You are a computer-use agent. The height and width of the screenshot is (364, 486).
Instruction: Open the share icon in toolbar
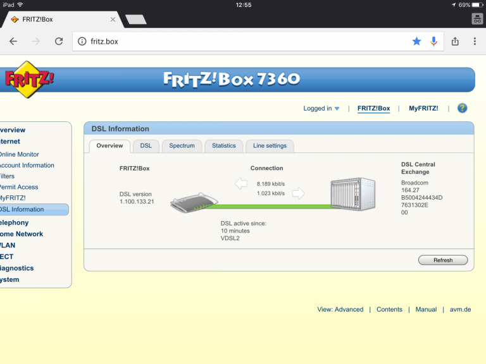tap(455, 41)
